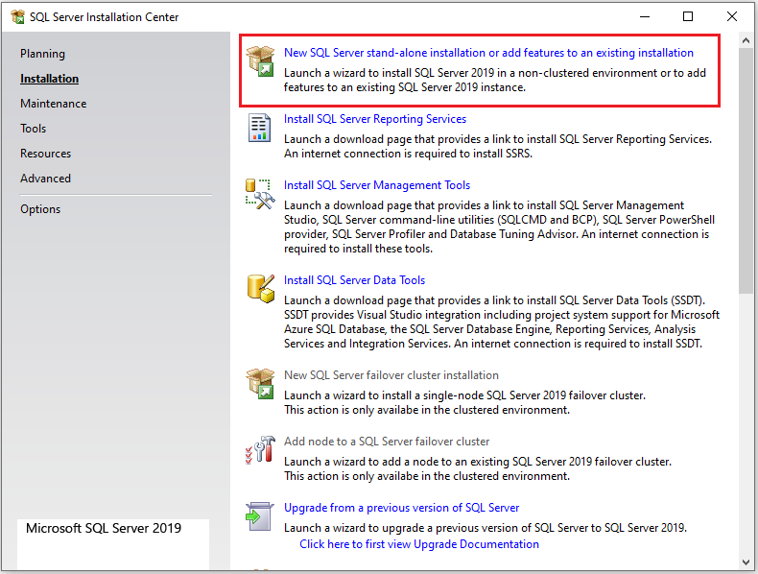Viewport: 758px width, 574px height.
Task: Click the failover cluster installation icon
Action: pyautogui.click(x=260, y=383)
